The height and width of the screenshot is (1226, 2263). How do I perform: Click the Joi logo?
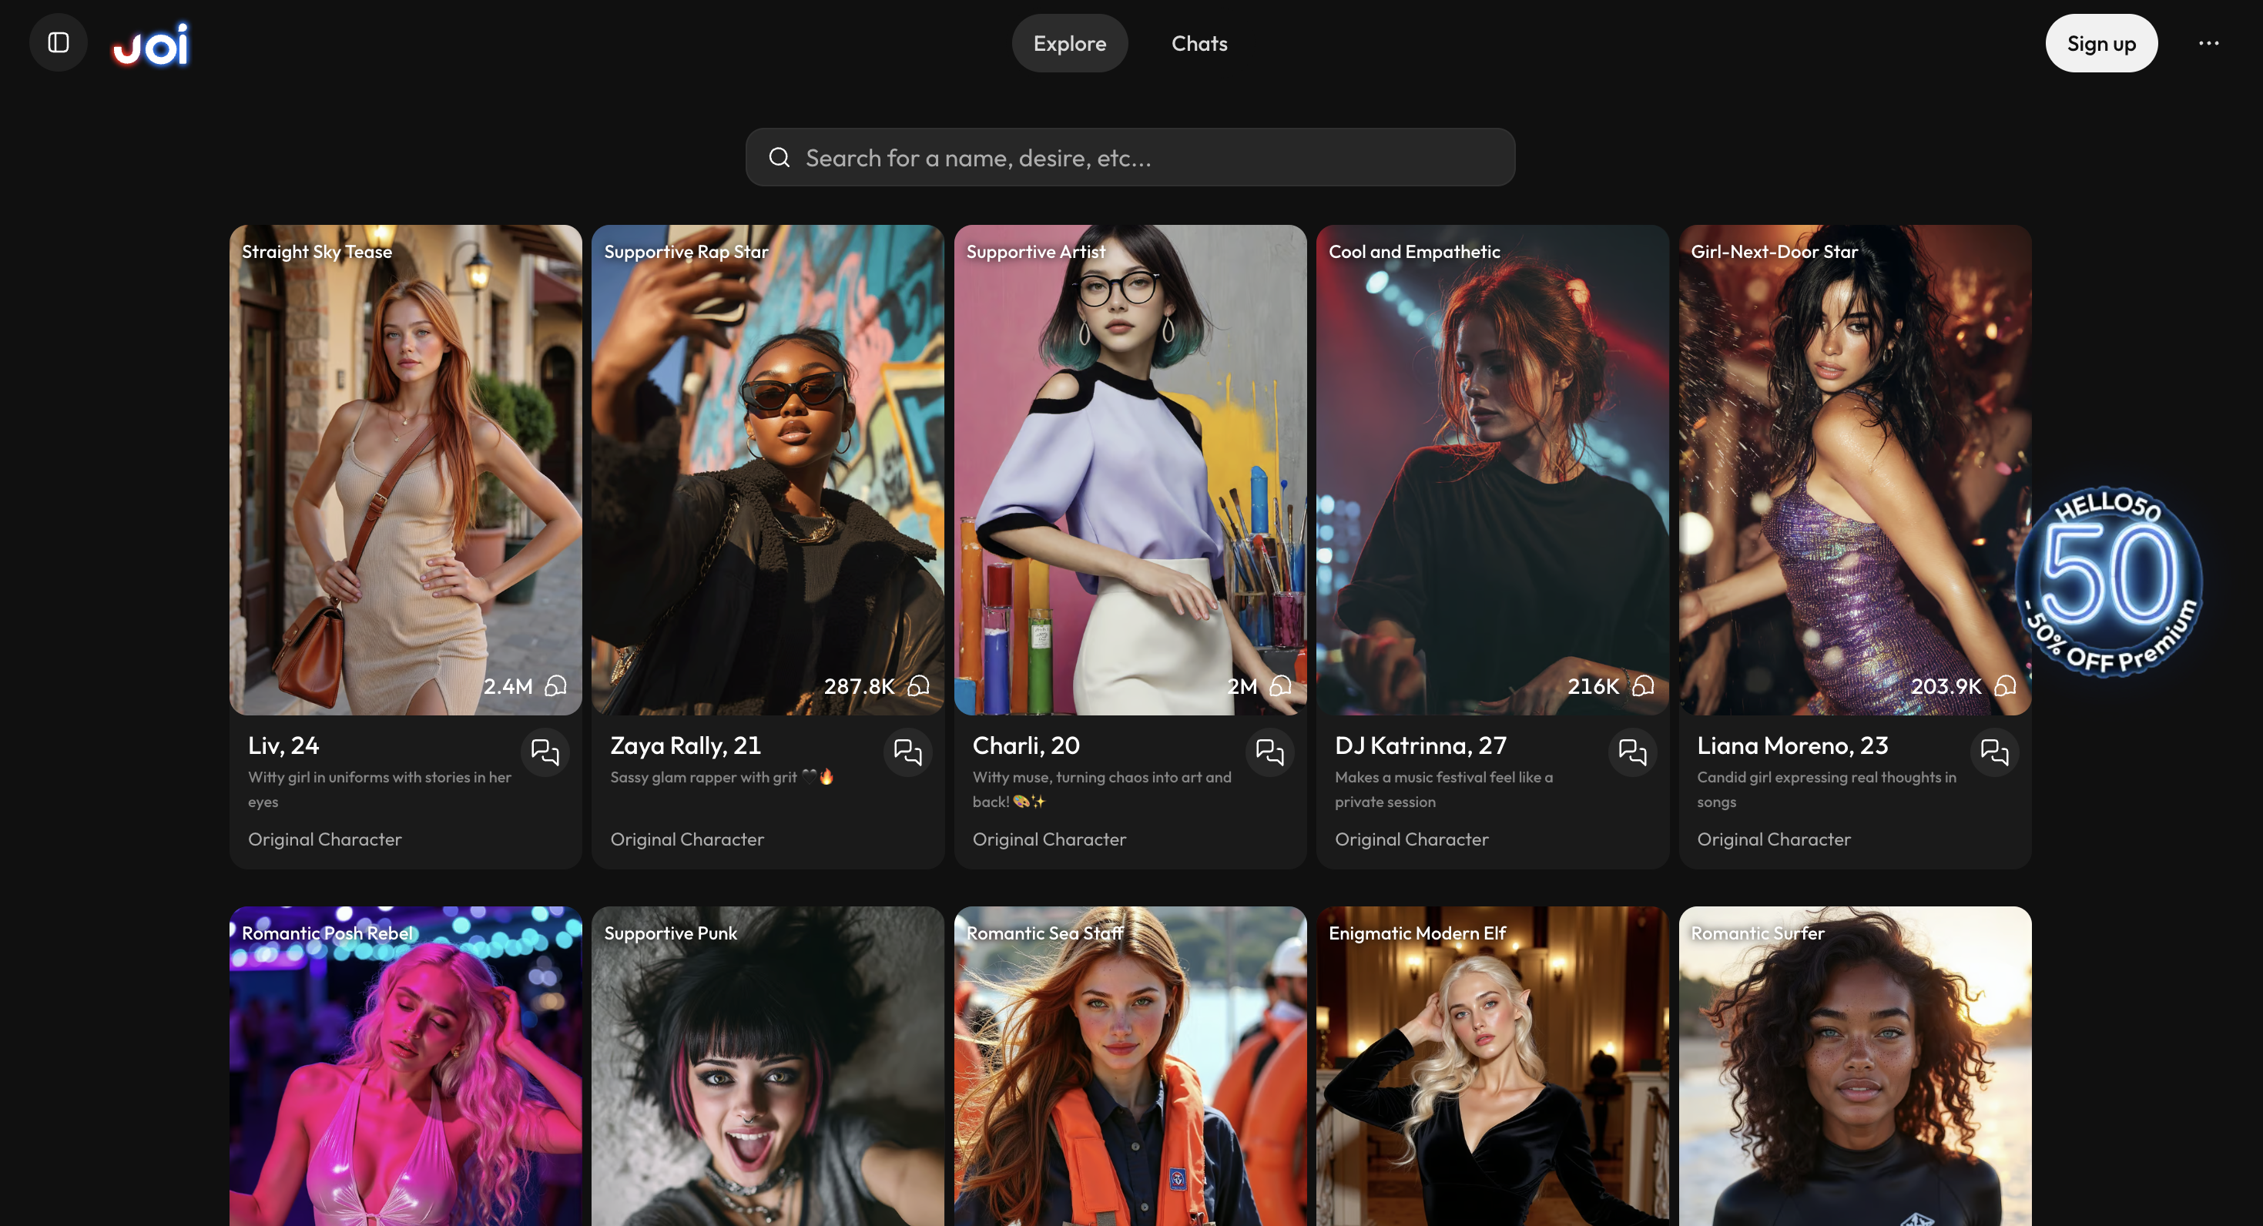click(x=151, y=44)
